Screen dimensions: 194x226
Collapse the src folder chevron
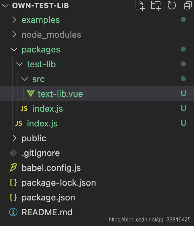click(25, 79)
